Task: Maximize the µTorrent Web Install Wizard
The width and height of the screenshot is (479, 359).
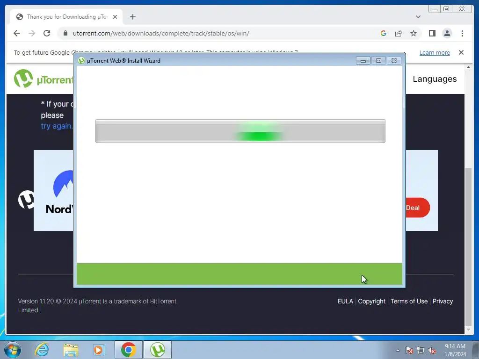Action: pyautogui.click(x=378, y=60)
